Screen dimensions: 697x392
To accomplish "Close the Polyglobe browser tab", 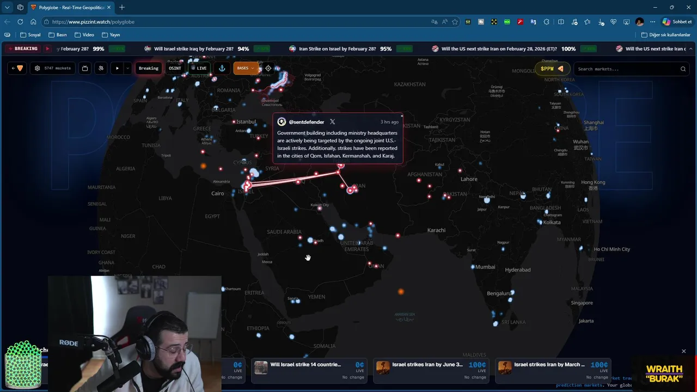I will [x=108, y=7].
